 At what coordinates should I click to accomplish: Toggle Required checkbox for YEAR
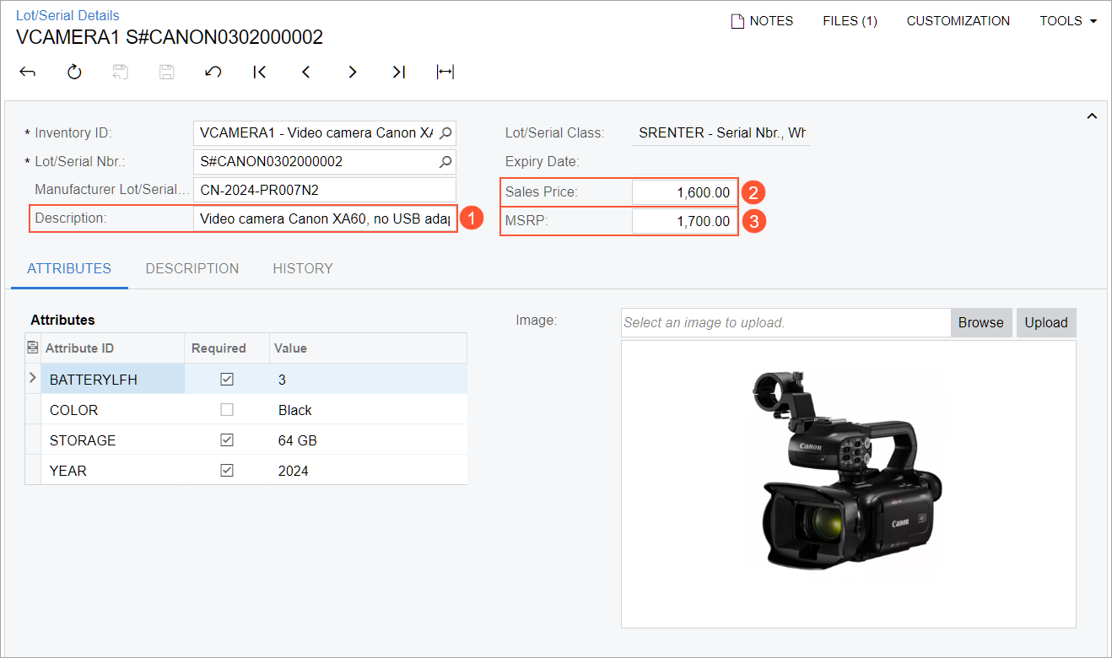coord(226,471)
